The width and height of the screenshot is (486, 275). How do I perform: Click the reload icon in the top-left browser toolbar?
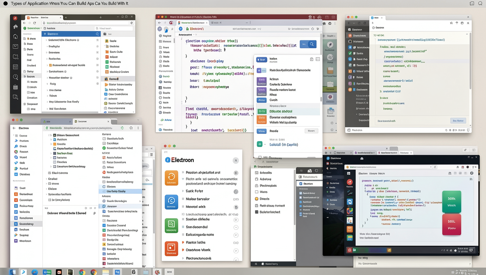(x=35, y=23)
